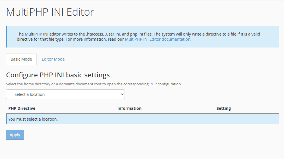Click the Apply button
This screenshot has height=159, width=284.
point(15,135)
